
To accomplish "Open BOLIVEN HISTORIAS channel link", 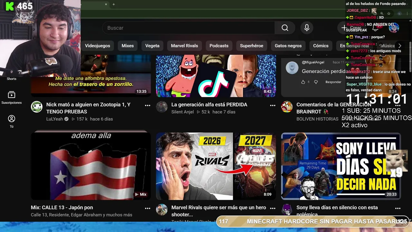I will [x=317, y=119].
